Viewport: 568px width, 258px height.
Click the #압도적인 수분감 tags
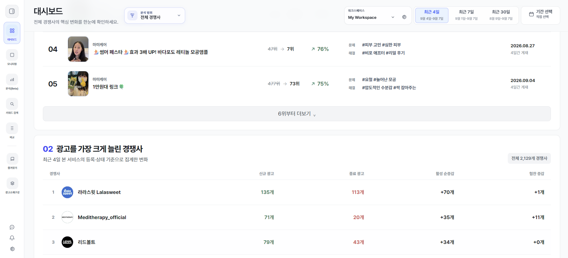(389, 88)
